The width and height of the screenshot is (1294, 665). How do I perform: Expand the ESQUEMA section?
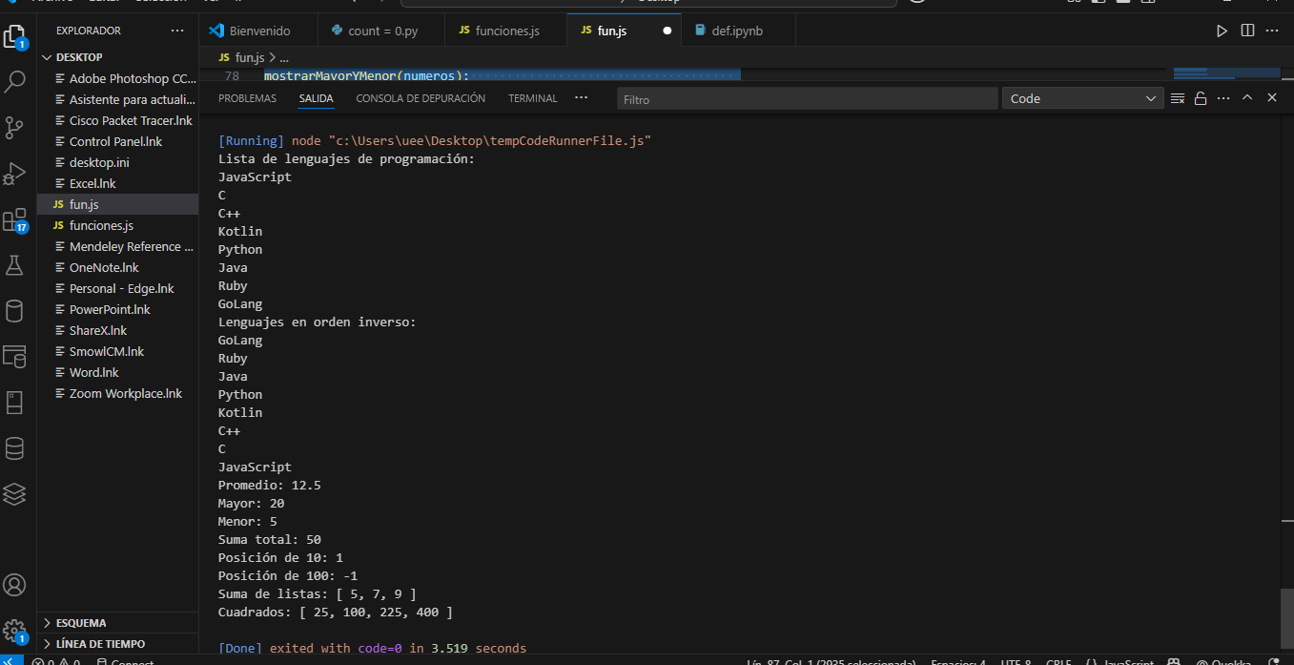[x=119, y=623]
